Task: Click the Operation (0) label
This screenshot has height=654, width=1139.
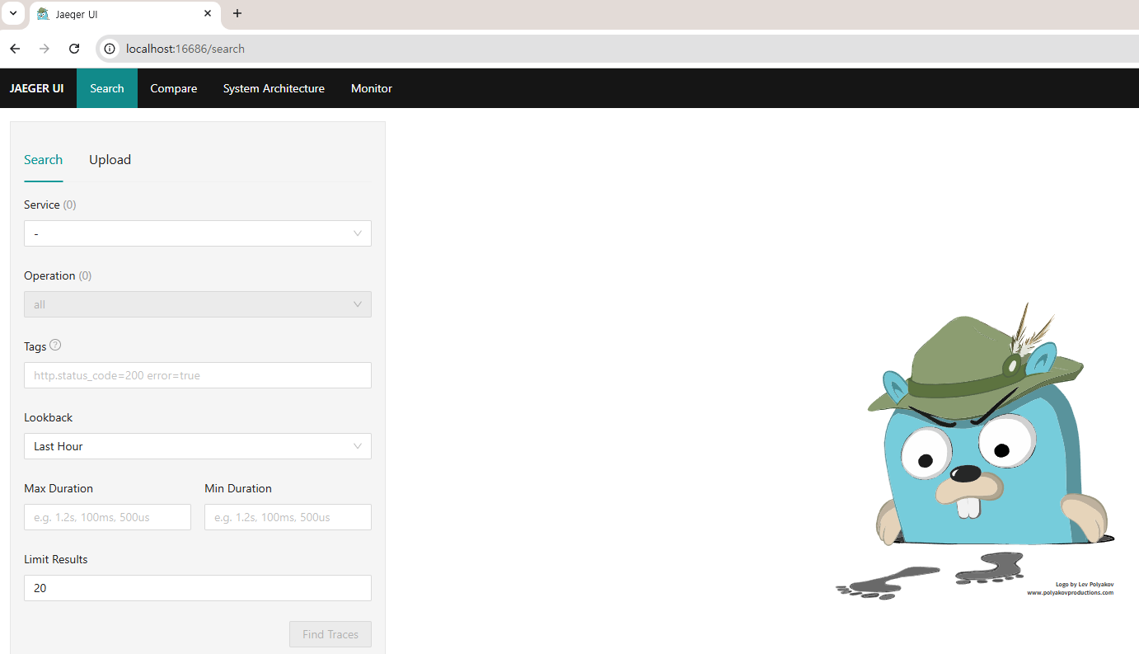Action: click(58, 275)
